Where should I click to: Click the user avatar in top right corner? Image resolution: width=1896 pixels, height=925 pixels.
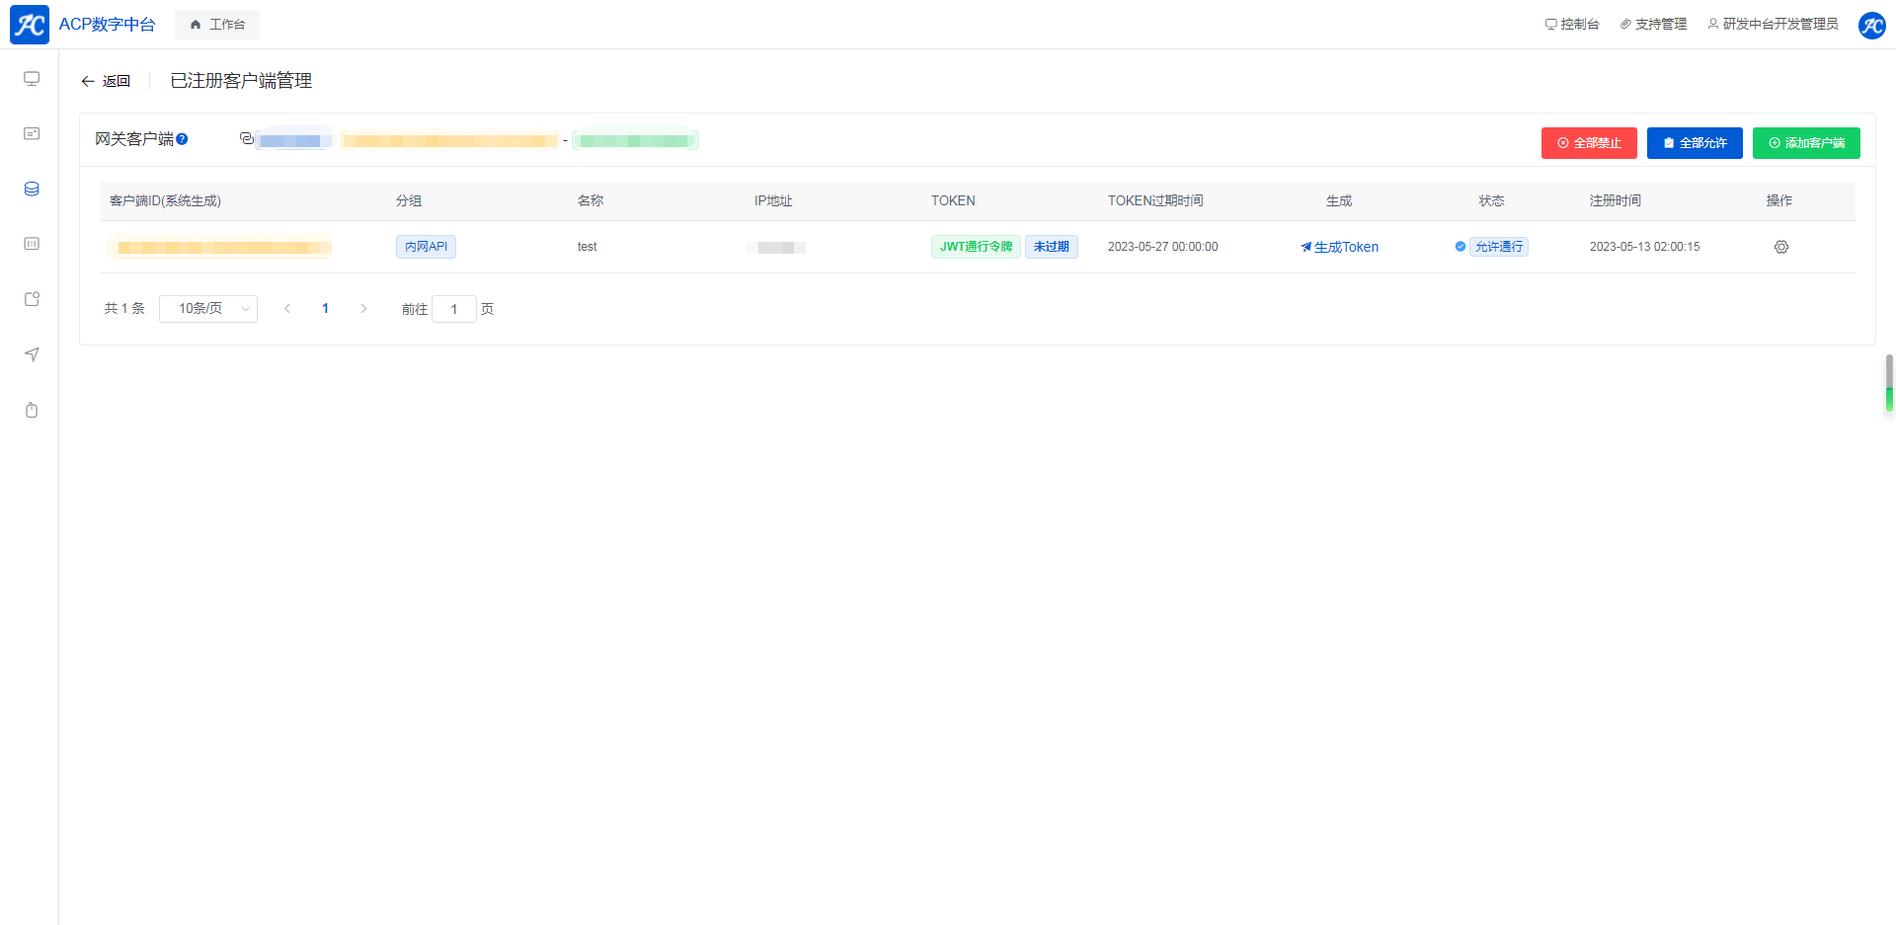point(1871,25)
